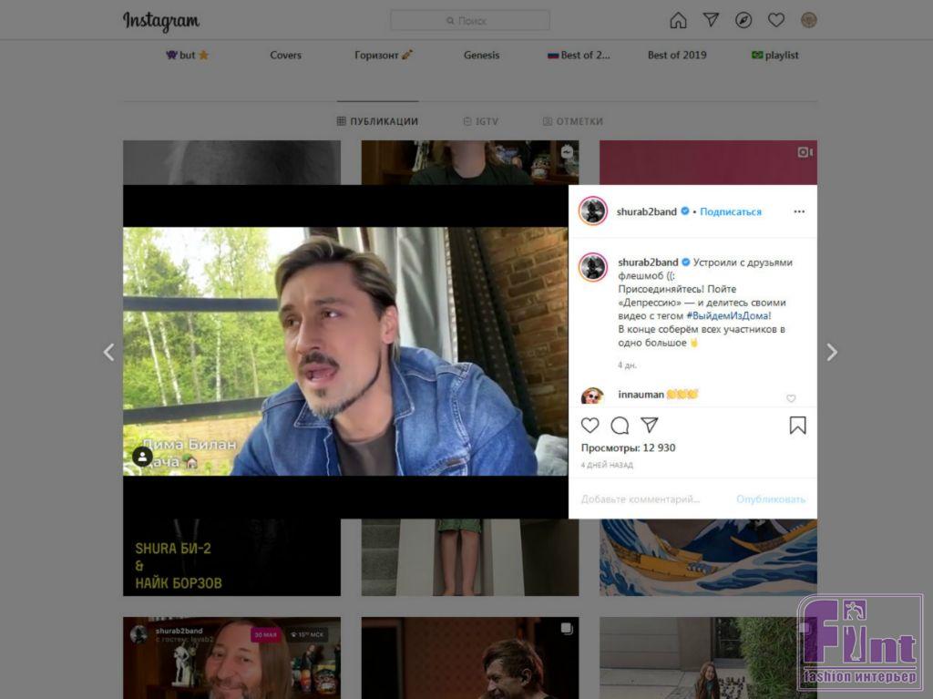Save post with bookmark icon
Viewport: 933px width, 699px height.
click(x=797, y=426)
